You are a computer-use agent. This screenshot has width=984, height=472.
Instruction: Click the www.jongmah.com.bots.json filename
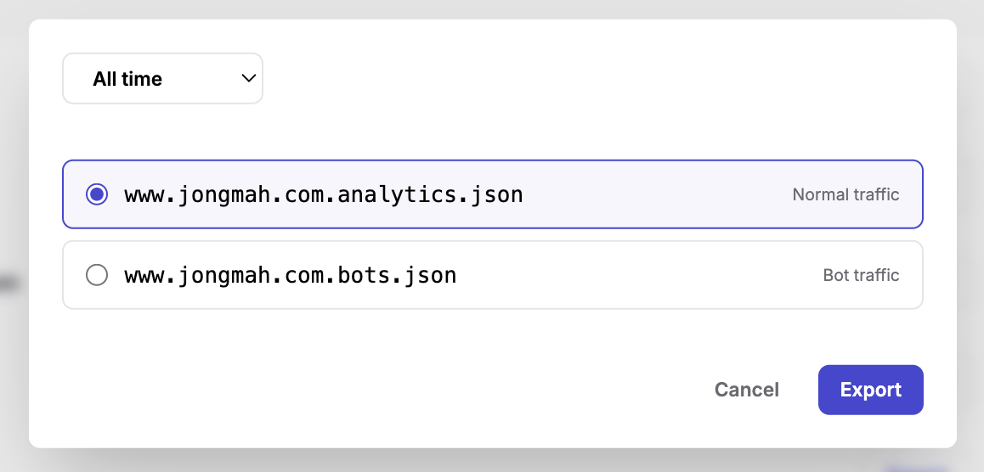290,275
